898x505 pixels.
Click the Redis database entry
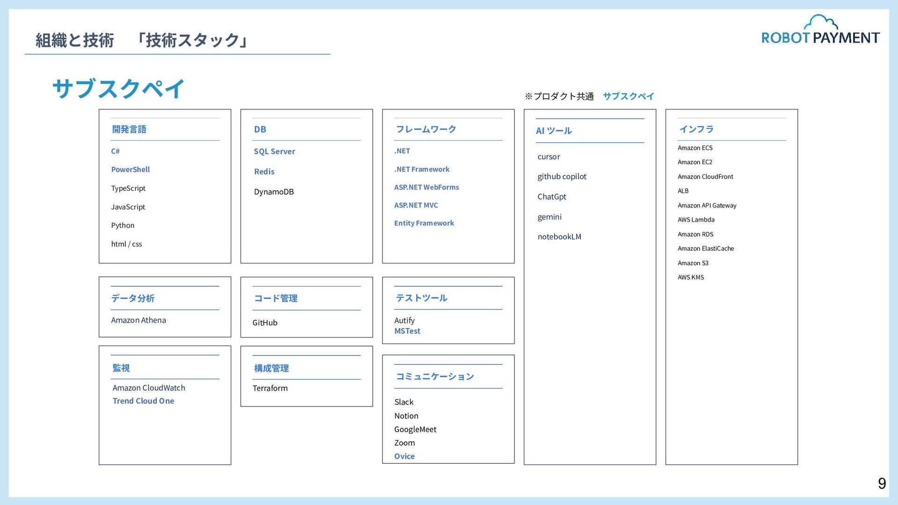264,172
